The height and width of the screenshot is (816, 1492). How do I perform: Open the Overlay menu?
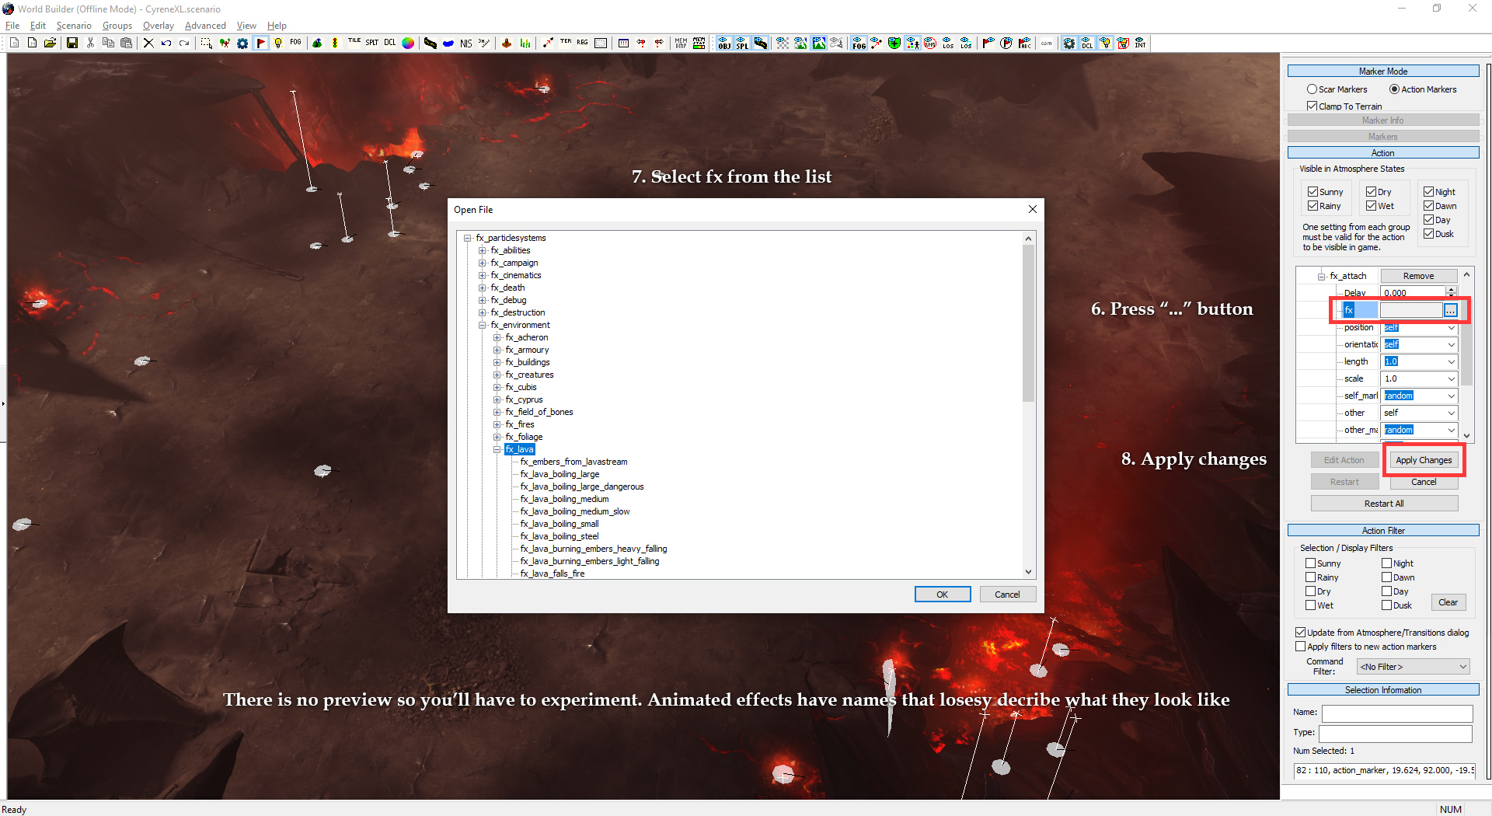tap(159, 26)
